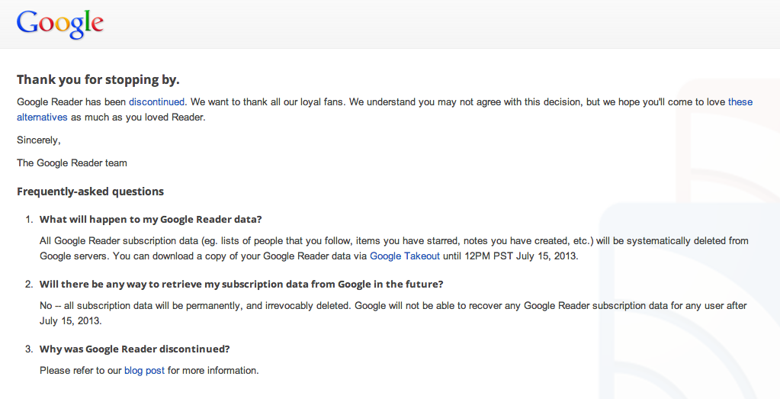Click the "Sincerely," line

click(39, 140)
